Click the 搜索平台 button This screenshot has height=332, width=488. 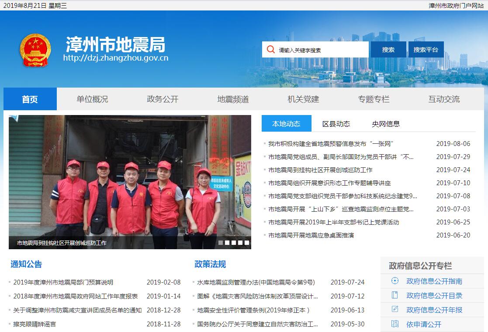point(426,50)
